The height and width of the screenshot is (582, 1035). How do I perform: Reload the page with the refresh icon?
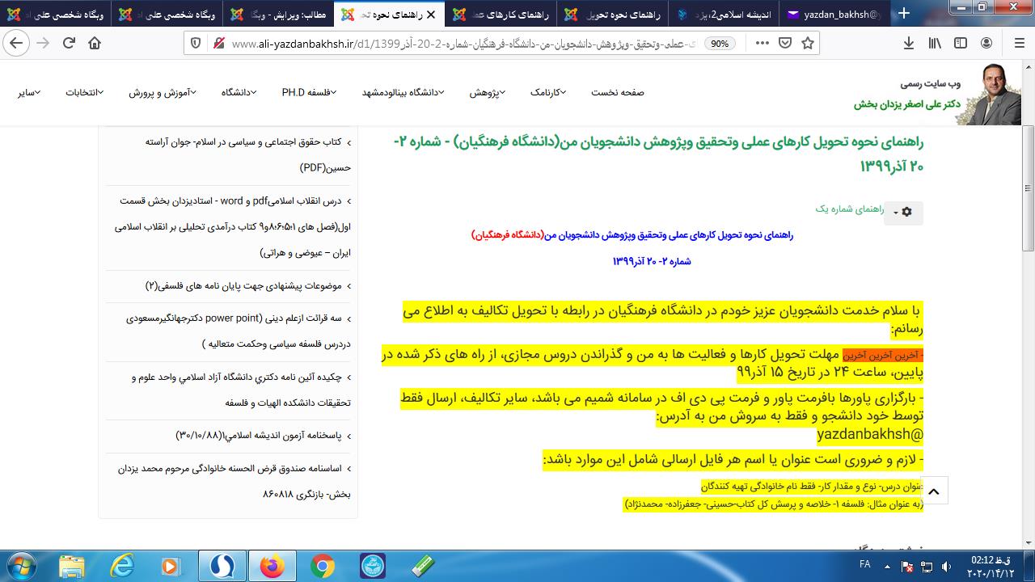click(70, 44)
